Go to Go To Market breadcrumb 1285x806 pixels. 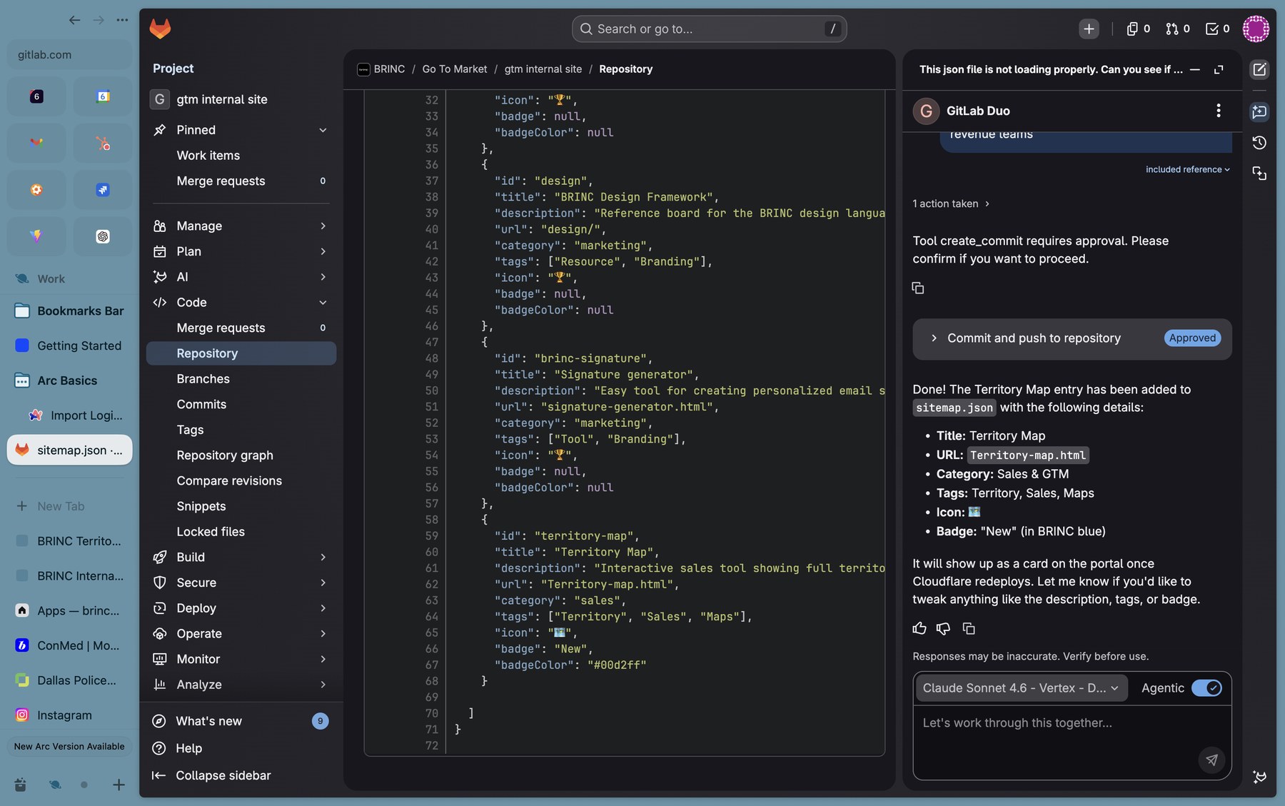pos(455,69)
